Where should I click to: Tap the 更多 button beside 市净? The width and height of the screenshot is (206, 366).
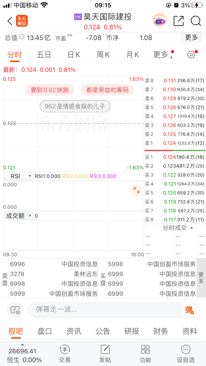pos(192,38)
